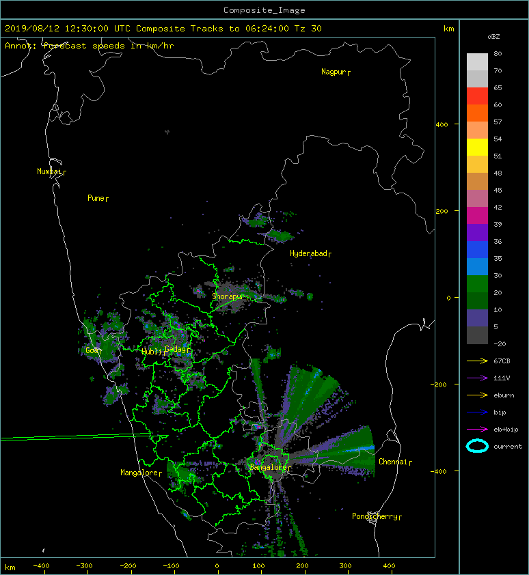Click the 200 tick on vertical axis
The height and width of the screenshot is (575, 529).
click(442, 212)
